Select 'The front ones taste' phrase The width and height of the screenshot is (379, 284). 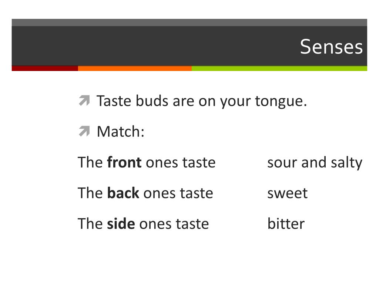click(x=147, y=162)
